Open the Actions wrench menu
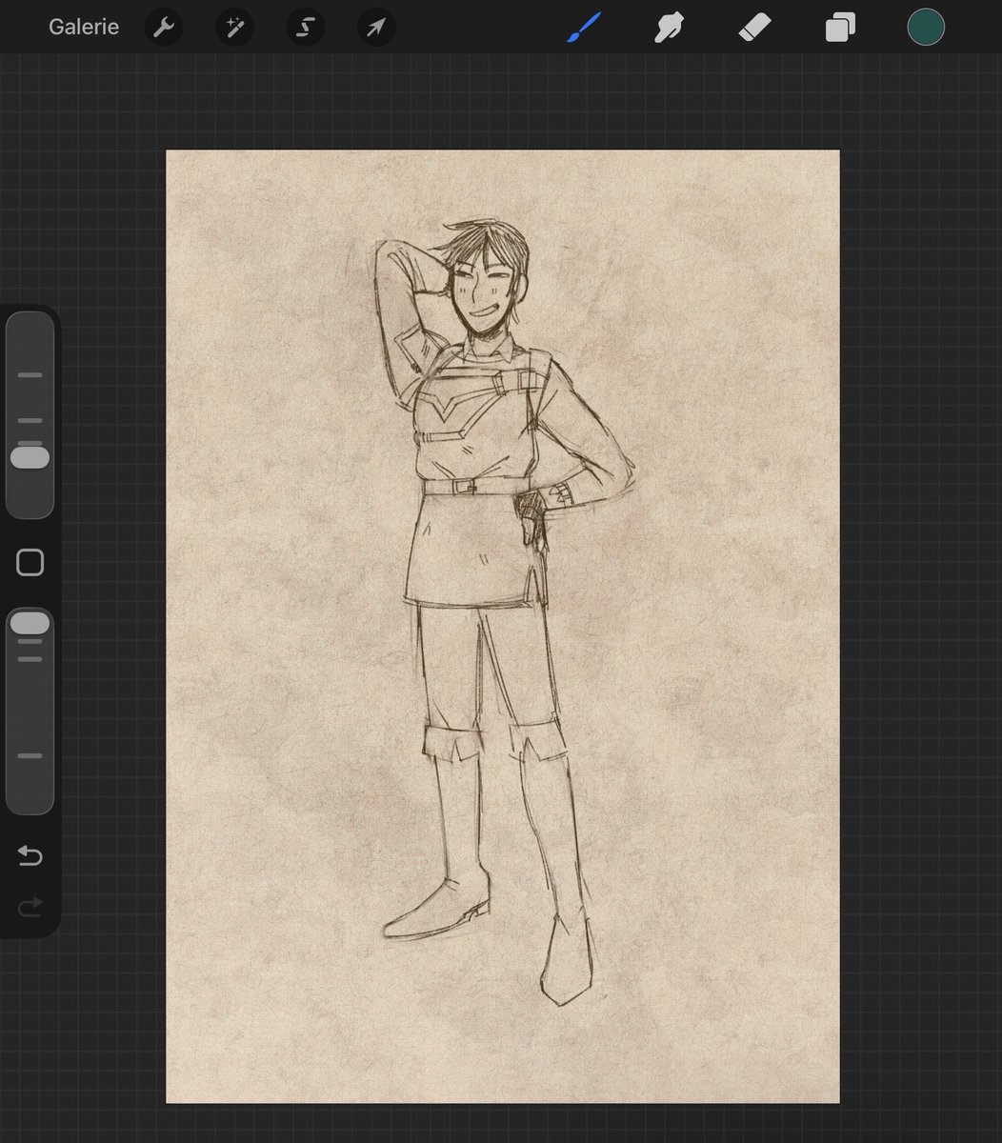Image resolution: width=1002 pixels, height=1143 pixels. tap(163, 27)
